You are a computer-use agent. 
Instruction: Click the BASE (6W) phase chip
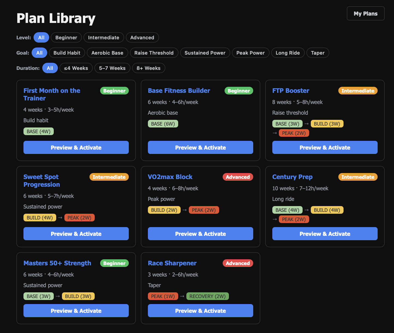pos(163,123)
